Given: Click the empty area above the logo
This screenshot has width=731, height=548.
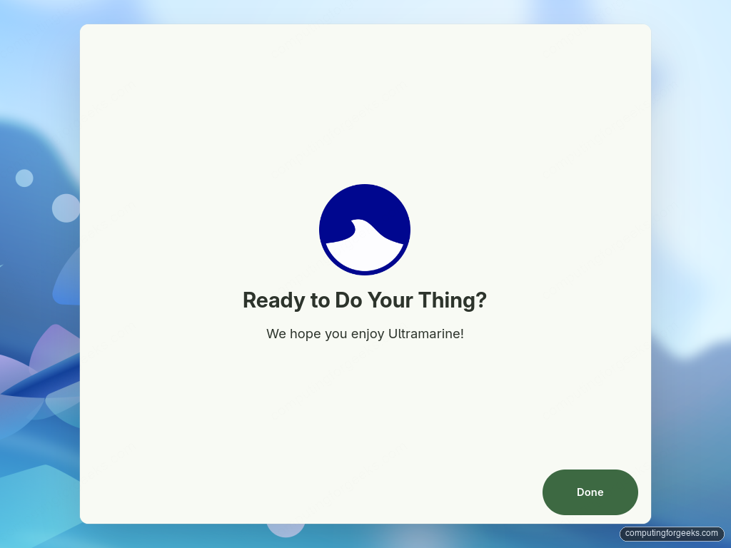Looking at the screenshot, I should (365, 103).
